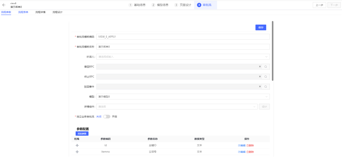This screenshot has height=164, width=342.
Task: Clear the 撤回RPC field with X icon
Action: coord(260,67)
